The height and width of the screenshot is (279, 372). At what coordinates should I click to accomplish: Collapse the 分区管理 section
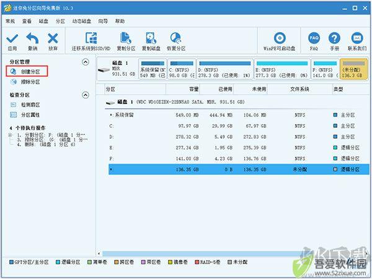pyautogui.click(x=86, y=62)
